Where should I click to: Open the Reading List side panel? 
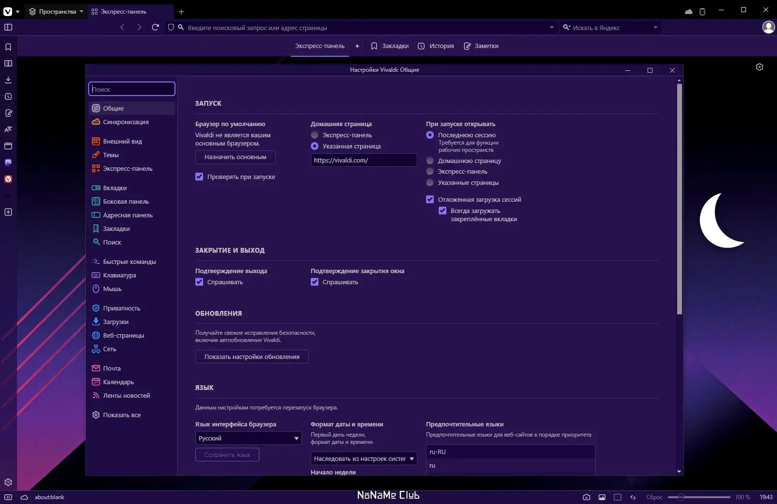(x=8, y=64)
